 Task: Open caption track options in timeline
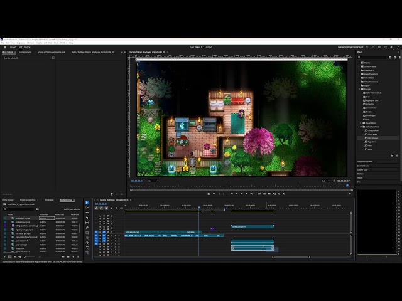(x=121, y=208)
